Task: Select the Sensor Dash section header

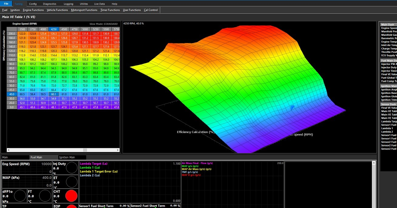Action: [389, 104]
